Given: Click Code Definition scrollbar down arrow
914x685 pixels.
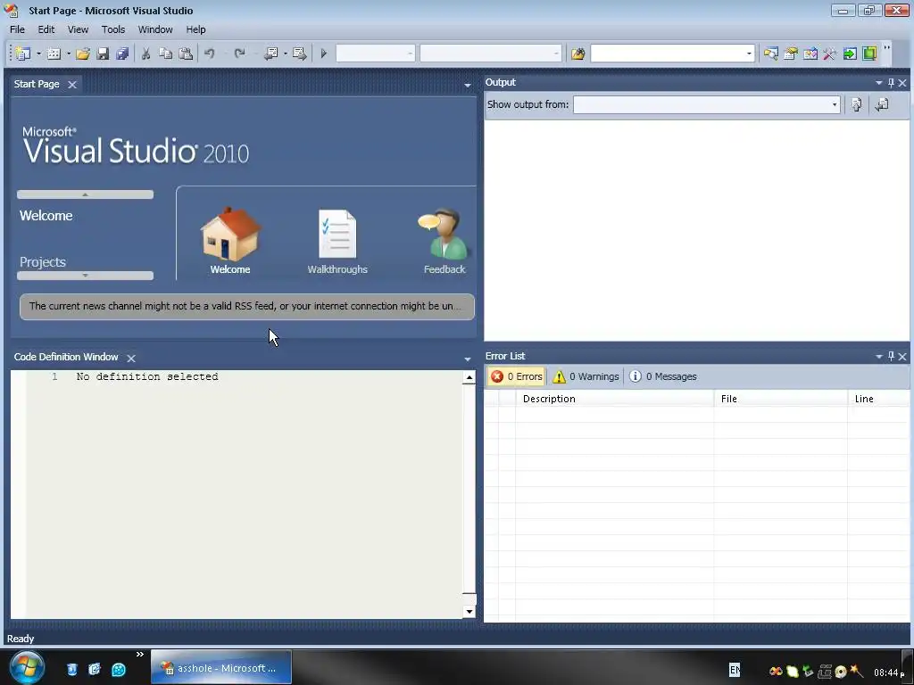Looking at the screenshot, I should (x=469, y=612).
